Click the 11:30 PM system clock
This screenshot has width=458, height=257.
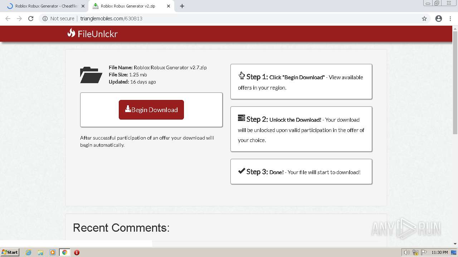click(440, 252)
